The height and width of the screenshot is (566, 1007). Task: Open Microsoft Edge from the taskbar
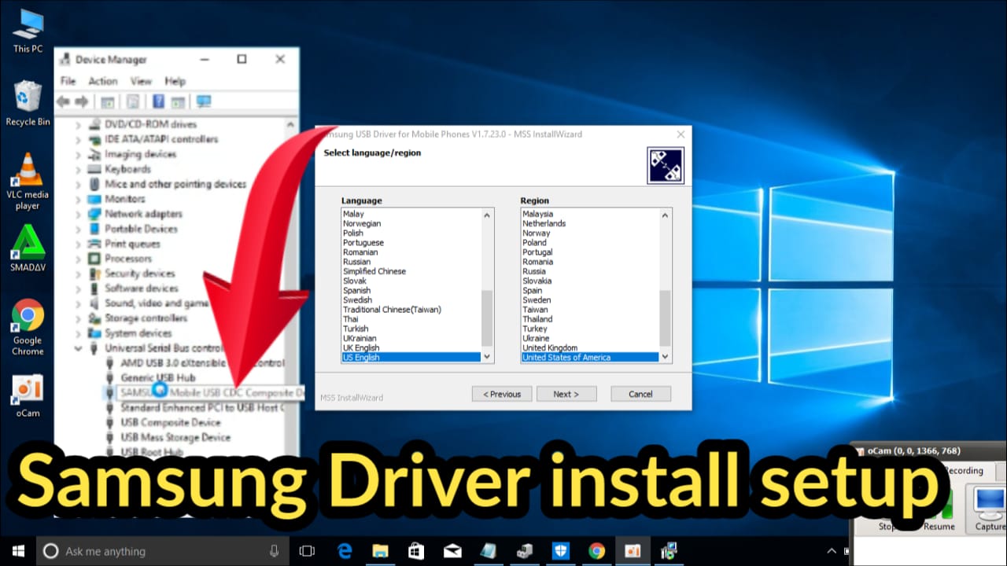pos(345,550)
